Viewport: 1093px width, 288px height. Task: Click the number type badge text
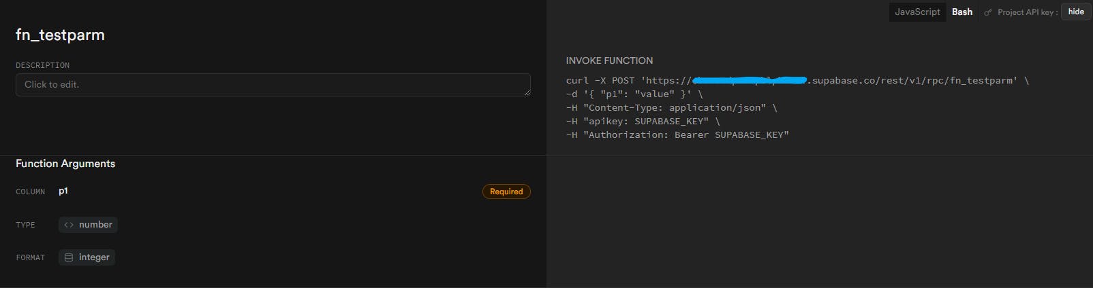tap(95, 225)
